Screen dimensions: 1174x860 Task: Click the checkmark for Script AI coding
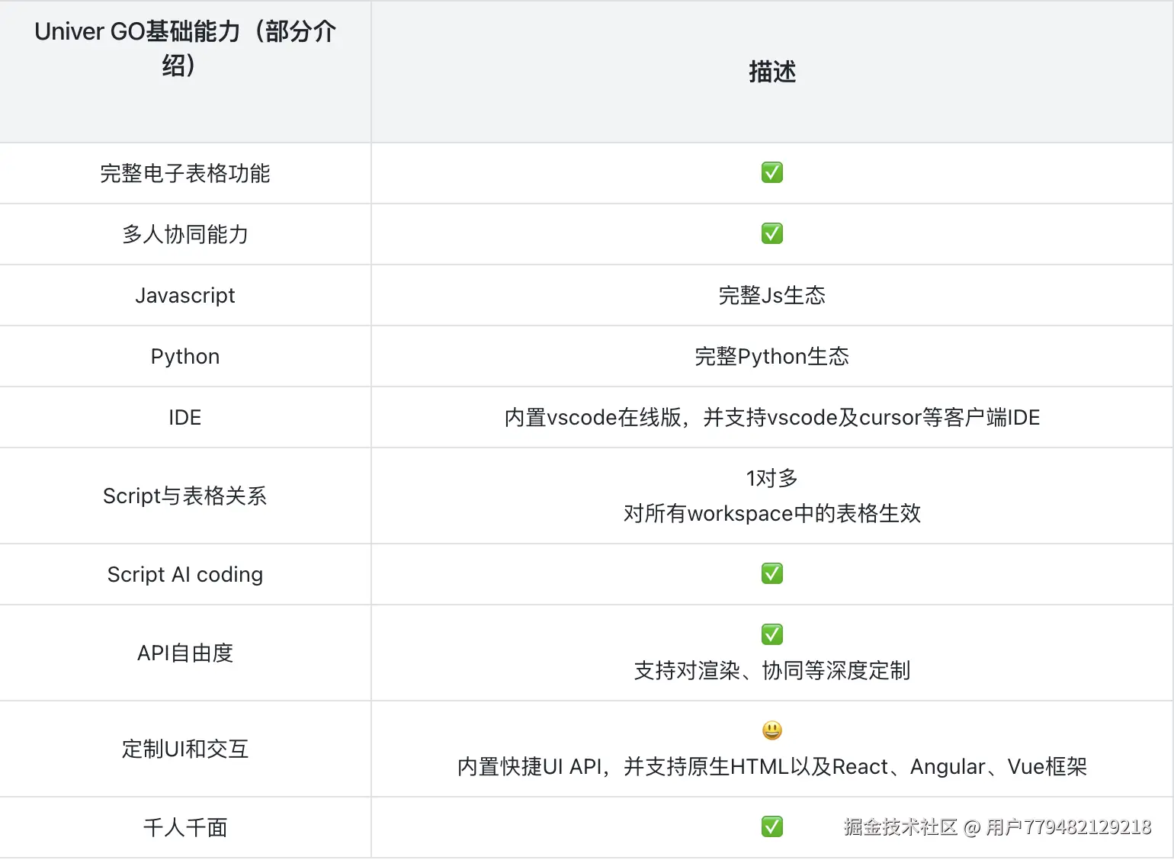tap(771, 573)
